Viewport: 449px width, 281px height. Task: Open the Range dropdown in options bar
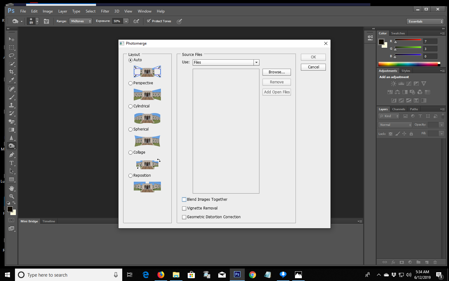pyautogui.click(x=80, y=21)
